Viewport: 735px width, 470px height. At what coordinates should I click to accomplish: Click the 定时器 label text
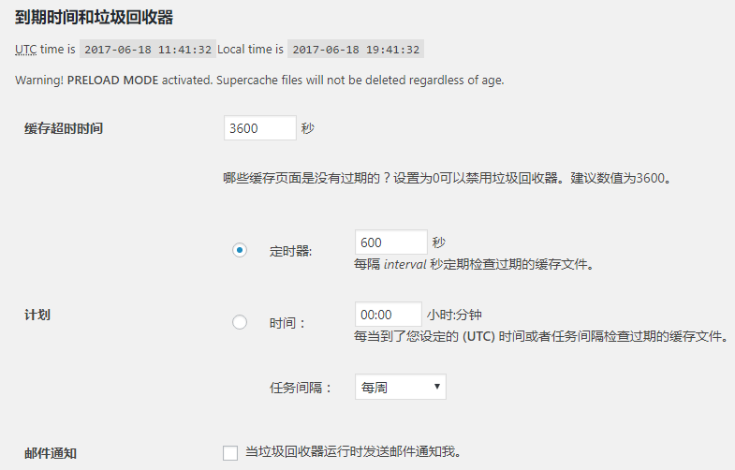click(x=290, y=251)
